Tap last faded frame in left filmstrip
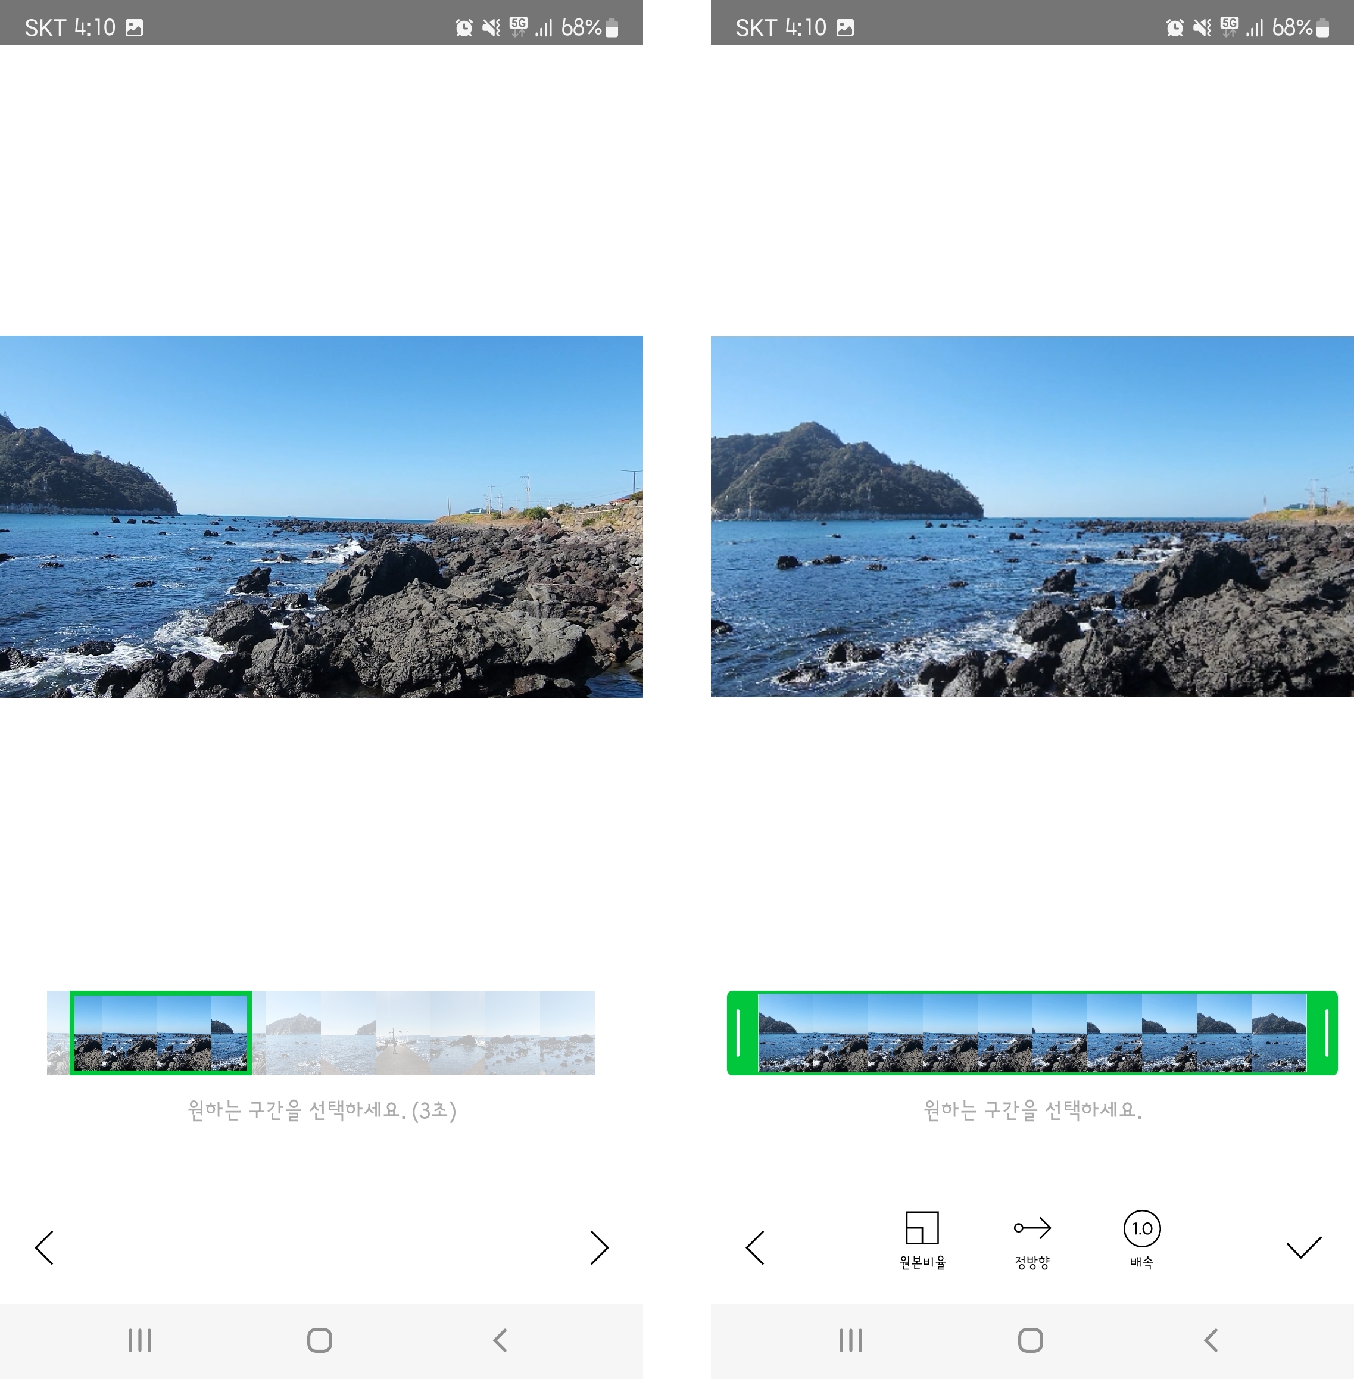The width and height of the screenshot is (1354, 1379). pyautogui.click(x=567, y=1032)
